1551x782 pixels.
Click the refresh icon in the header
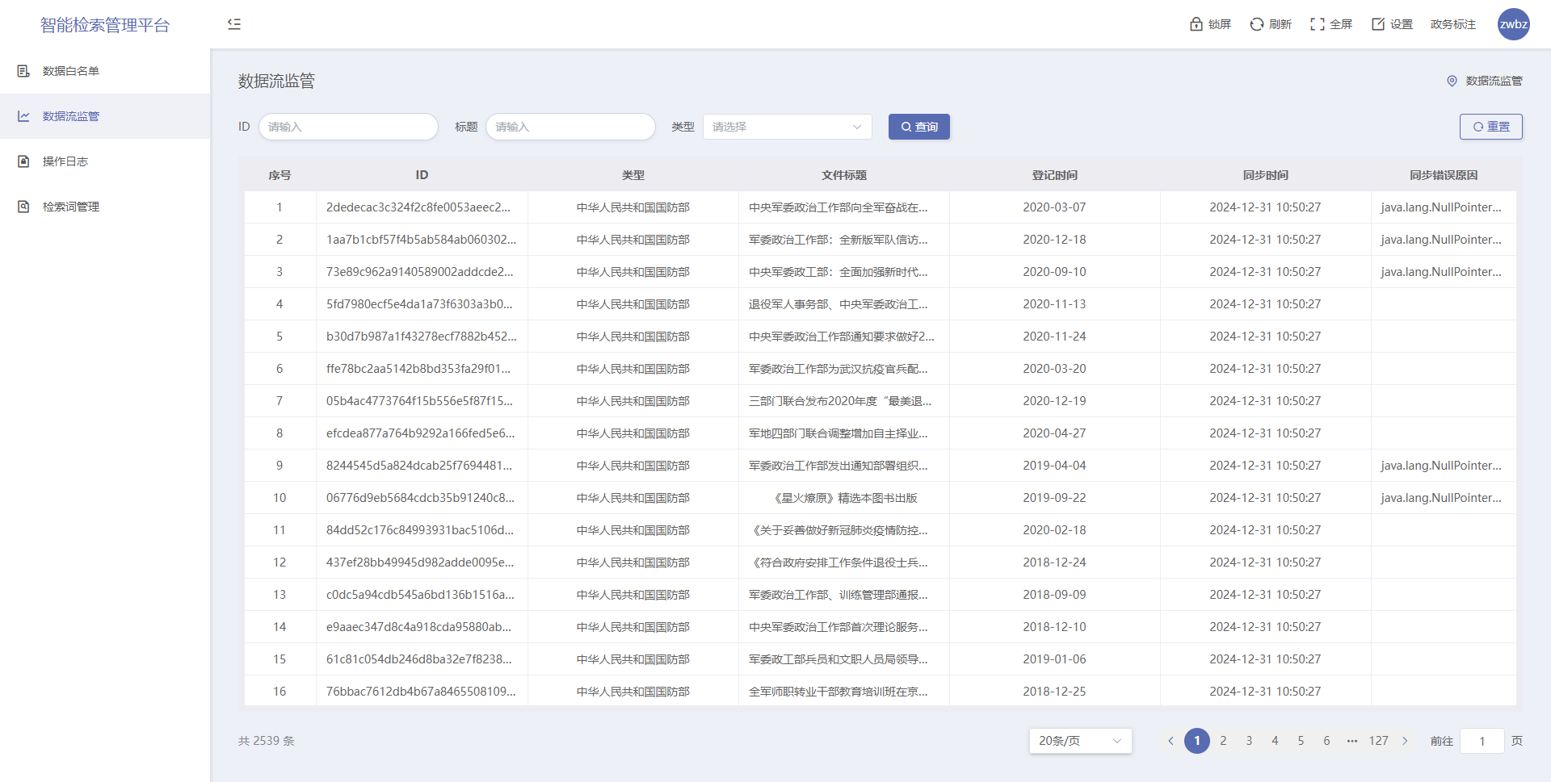(1256, 24)
